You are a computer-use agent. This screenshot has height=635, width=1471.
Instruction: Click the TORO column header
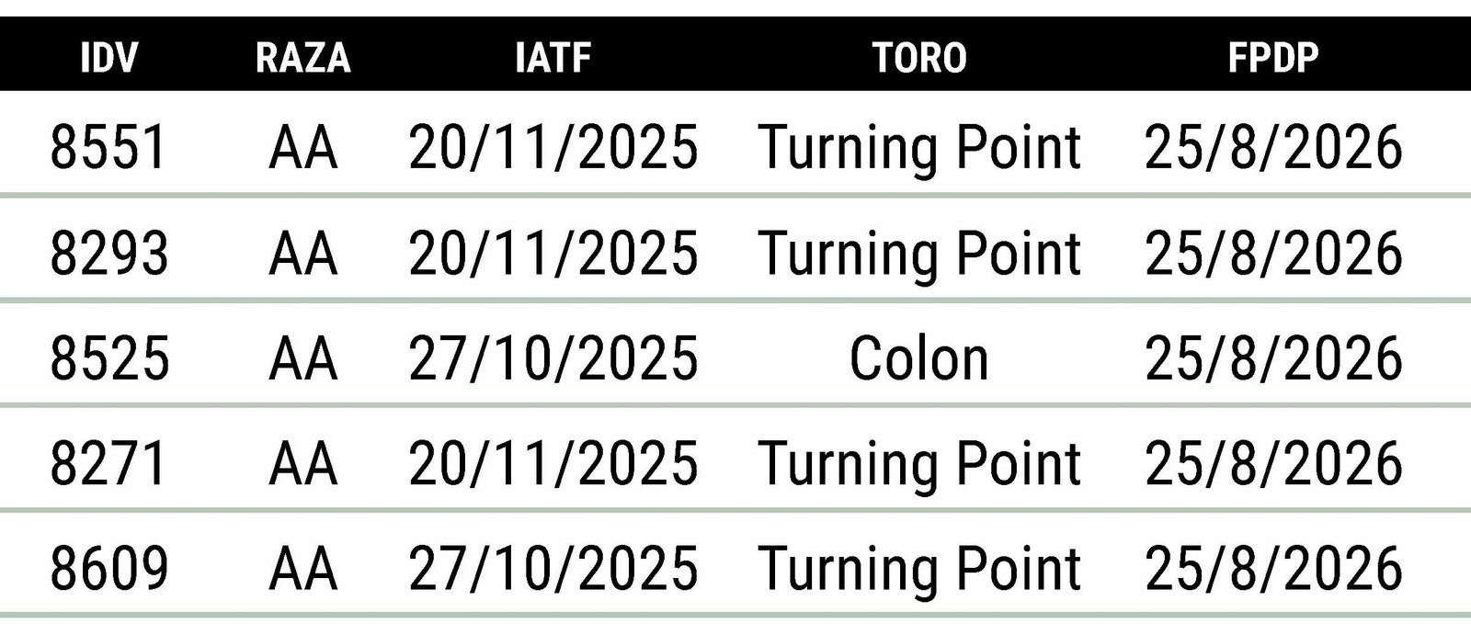(919, 58)
